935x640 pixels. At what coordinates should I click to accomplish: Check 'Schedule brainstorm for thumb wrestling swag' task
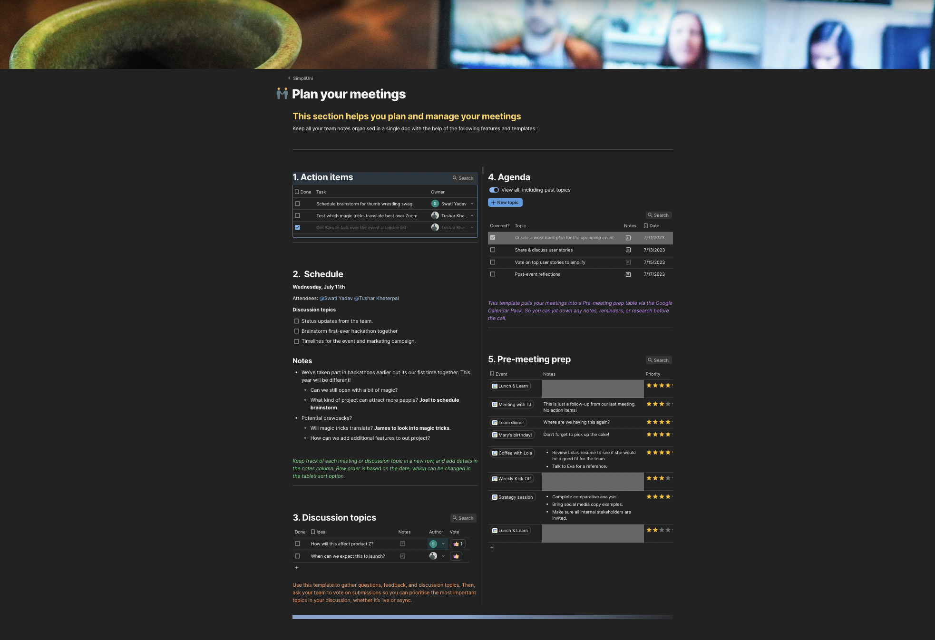(297, 204)
